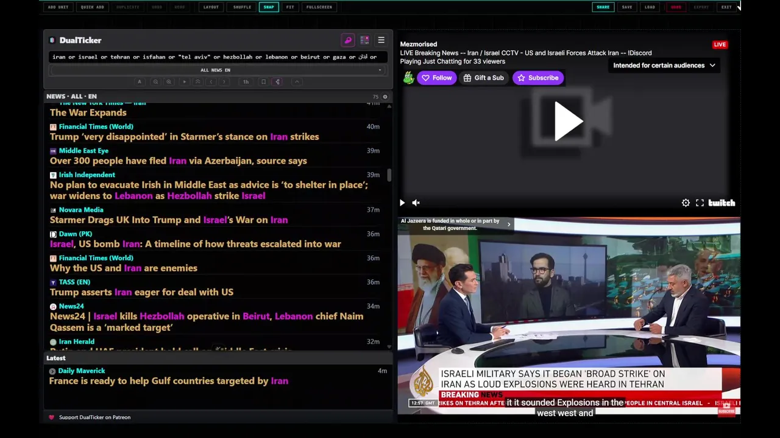Open 'Over 300 people have fled Iran' headline

coord(178,161)
